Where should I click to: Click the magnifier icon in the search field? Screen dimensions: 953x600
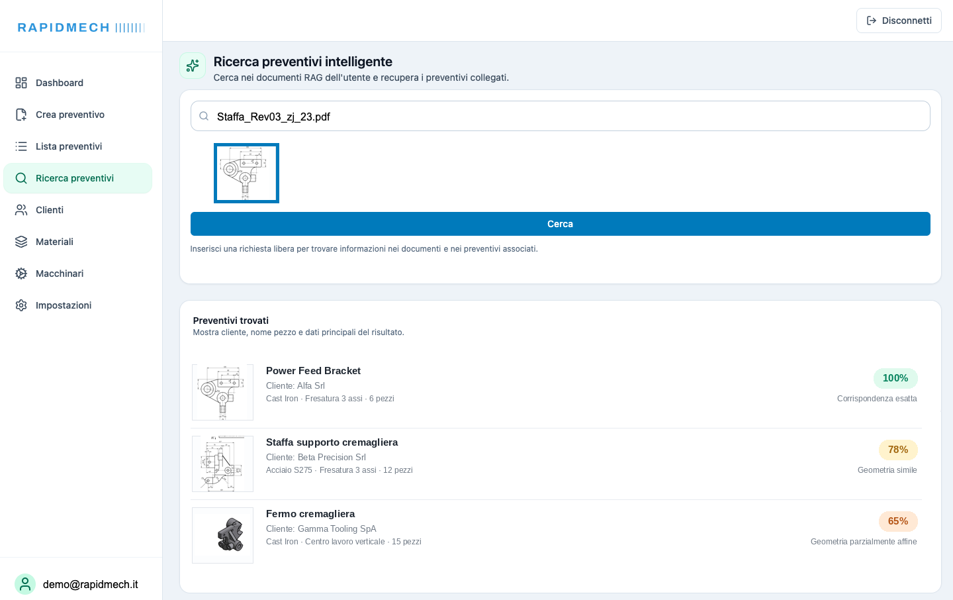[x=204, y=116]
